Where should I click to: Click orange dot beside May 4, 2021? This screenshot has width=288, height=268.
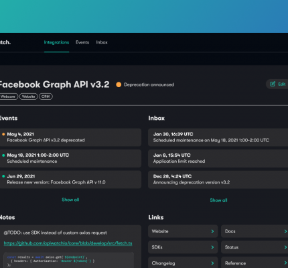[x=3, y=134]
